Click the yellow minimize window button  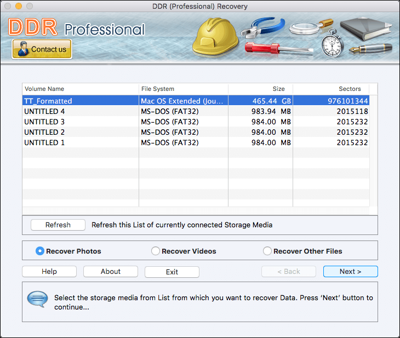pos(19,6)
